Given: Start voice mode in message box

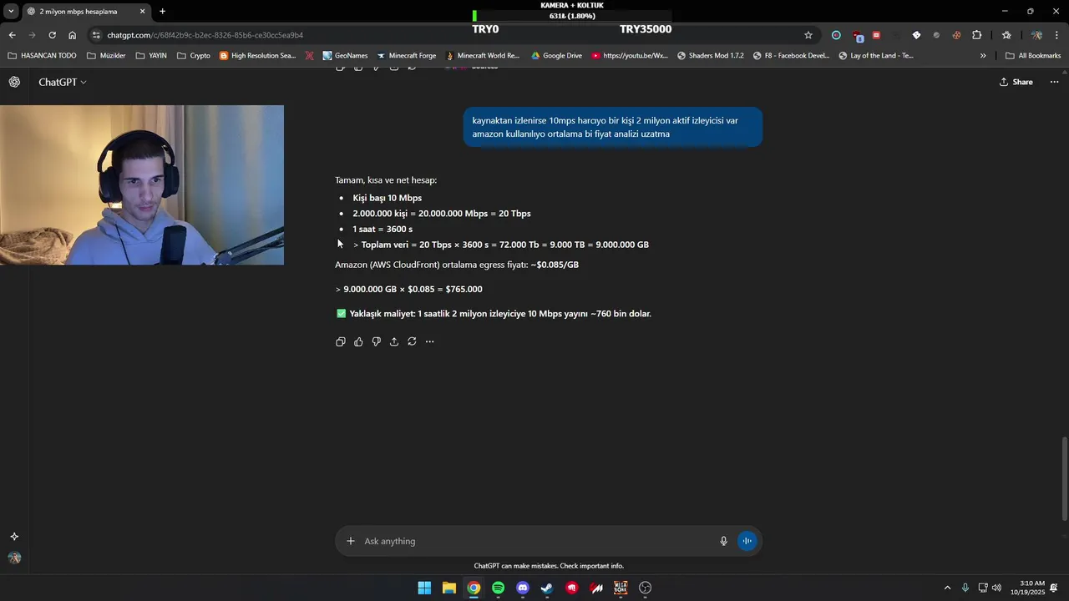Looking at the screenshot, I should [747, 541].
